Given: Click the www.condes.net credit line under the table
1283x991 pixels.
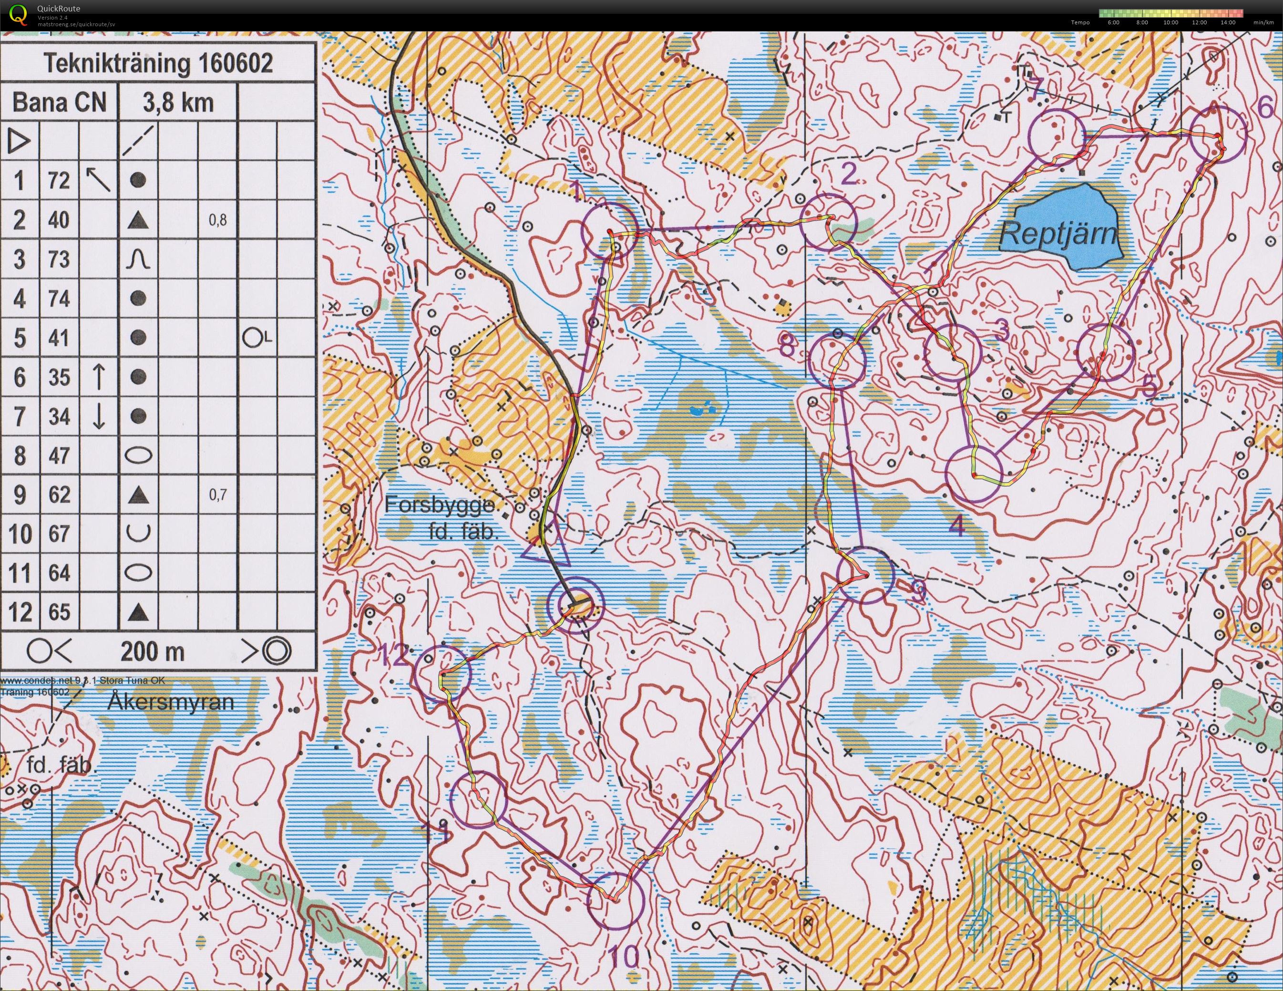Looking at the screenshot, I should (82, 681).
